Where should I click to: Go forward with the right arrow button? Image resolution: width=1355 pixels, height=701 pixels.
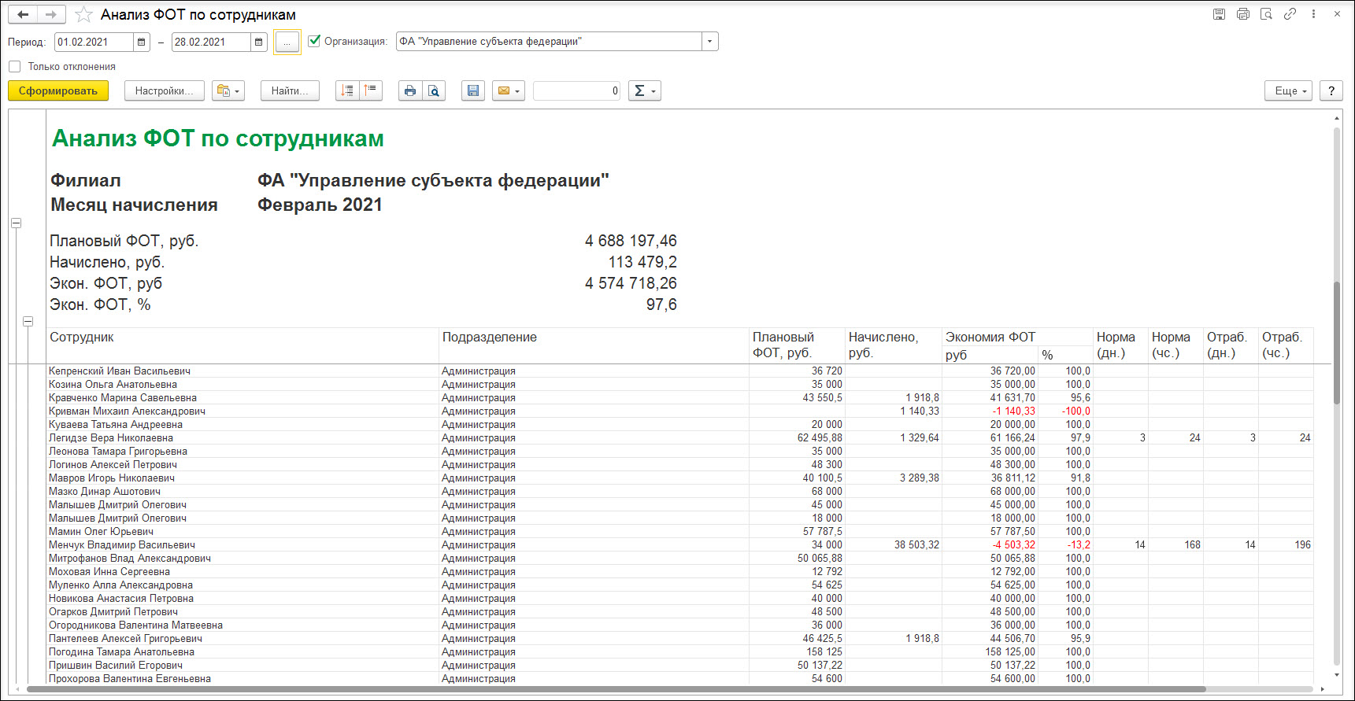(x=51, y=14)
